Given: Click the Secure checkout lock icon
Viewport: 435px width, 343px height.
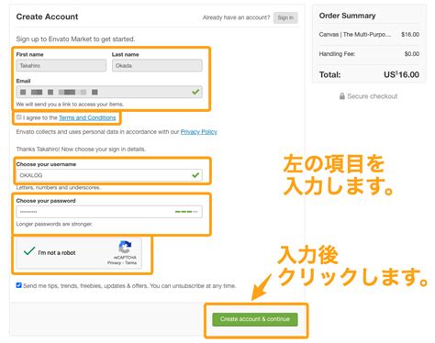Looking at the screenshot, I should click(x=342, y=96).
